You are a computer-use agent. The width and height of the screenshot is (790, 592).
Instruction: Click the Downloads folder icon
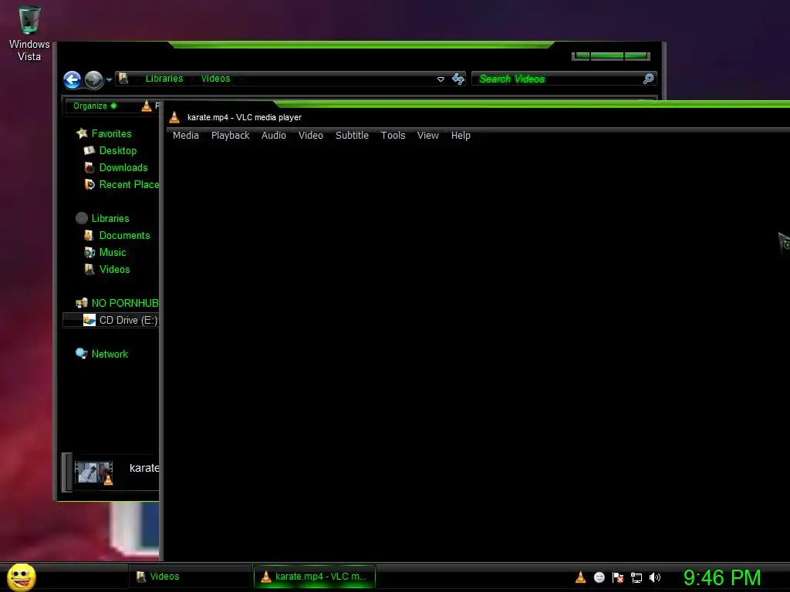[x=89, y=167]
